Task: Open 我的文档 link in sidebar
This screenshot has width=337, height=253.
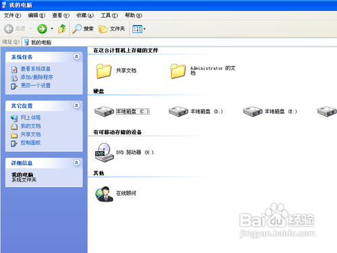Action: [30, 126]
